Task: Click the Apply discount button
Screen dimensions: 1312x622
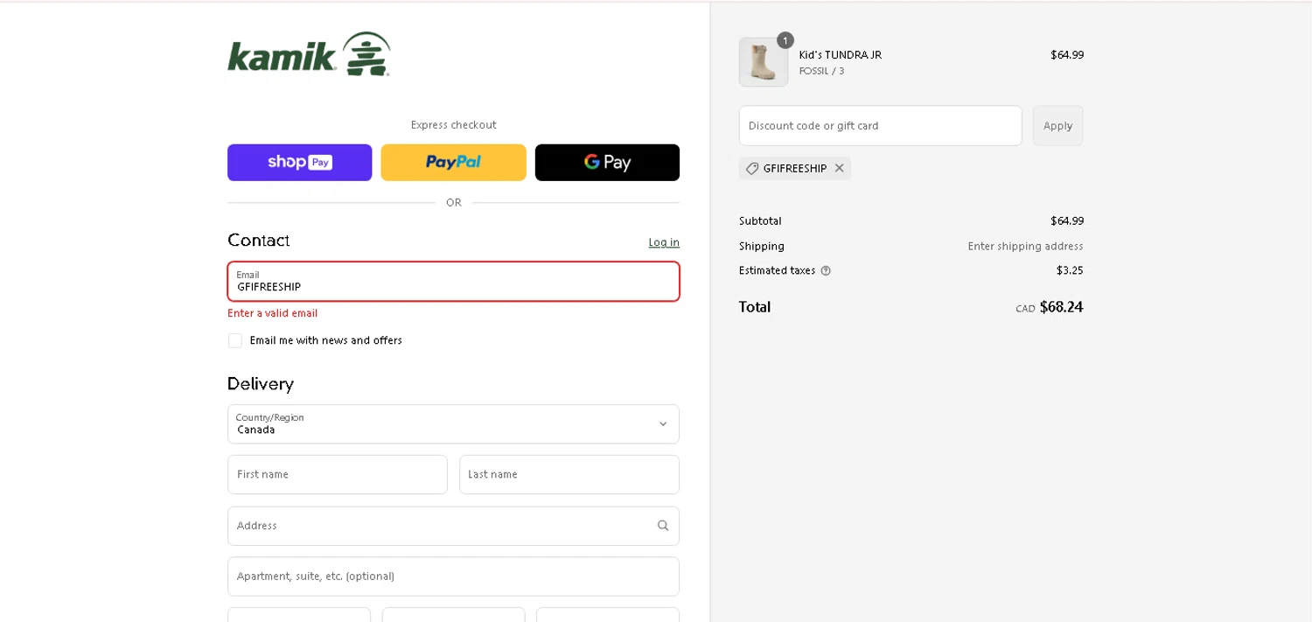Action: pyautogui.click(x=1057, y=126)
